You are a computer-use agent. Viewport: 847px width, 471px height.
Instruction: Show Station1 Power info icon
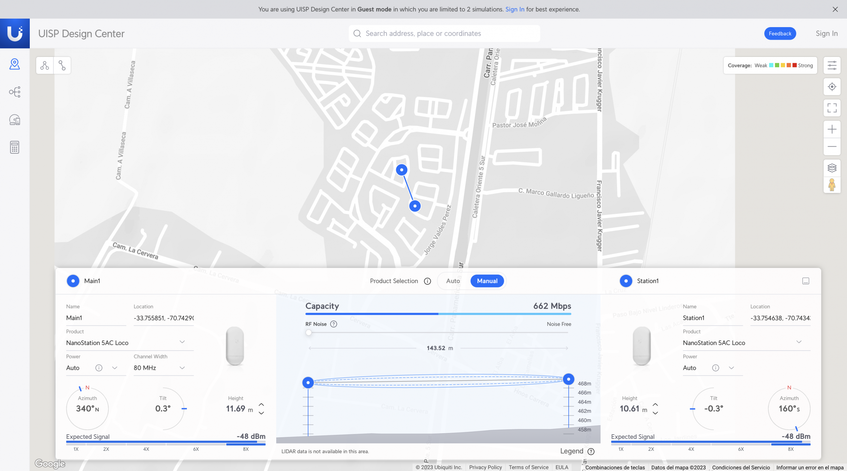pyautogui.click(x=715, y=368)
